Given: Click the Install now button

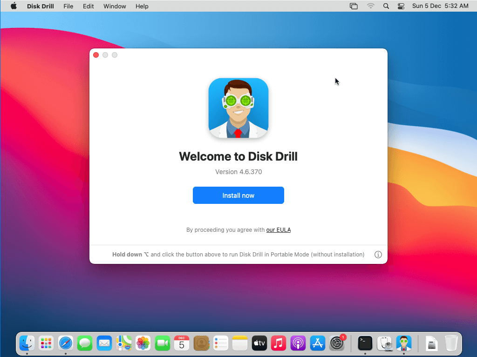Looking at the screenshot, I should pyautogui.click(x=238, y=195).
